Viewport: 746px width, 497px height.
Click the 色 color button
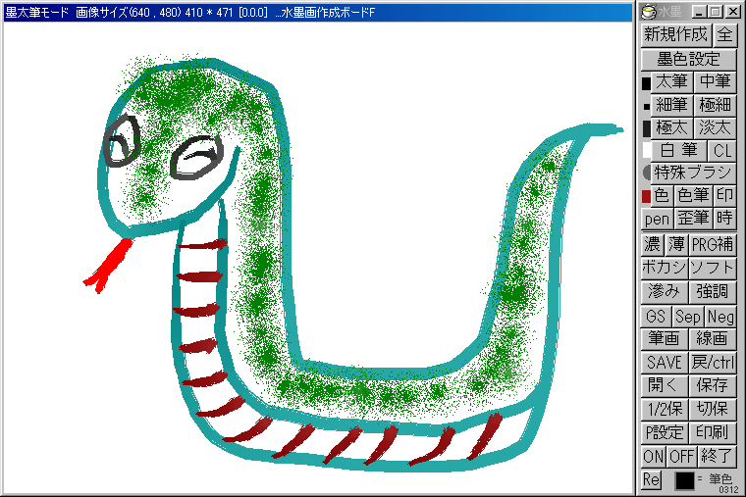(x=662, y=195)
